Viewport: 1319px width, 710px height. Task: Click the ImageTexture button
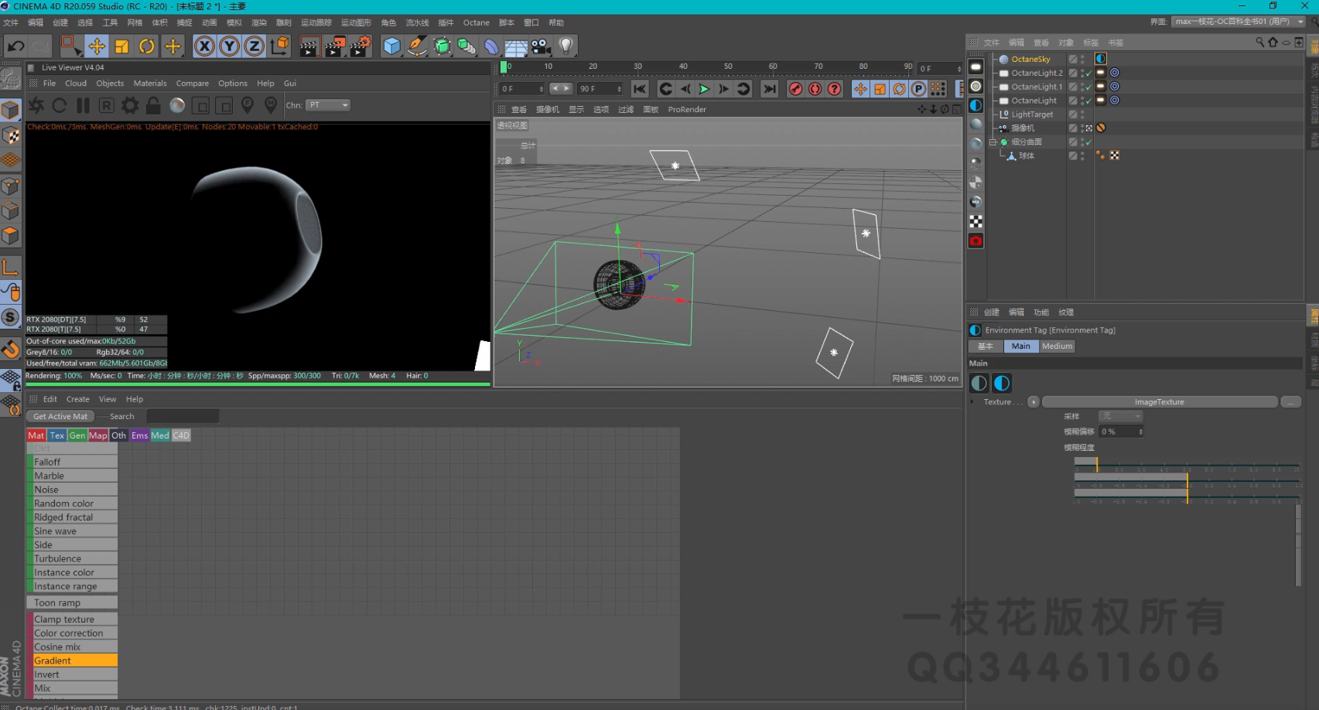point(1159,402)
